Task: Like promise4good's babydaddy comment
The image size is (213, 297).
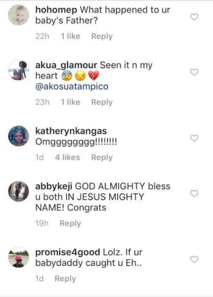Action: pos(194,259)
